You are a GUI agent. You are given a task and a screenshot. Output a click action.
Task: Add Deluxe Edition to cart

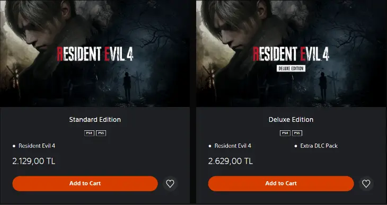[281, 183]
